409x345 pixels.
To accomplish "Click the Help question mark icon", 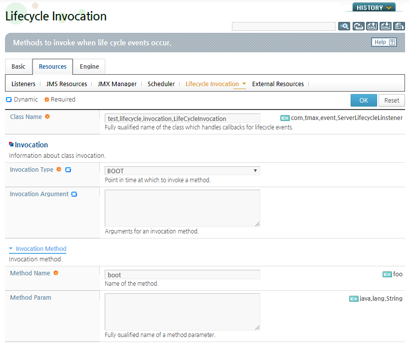I will coord(392,42).
